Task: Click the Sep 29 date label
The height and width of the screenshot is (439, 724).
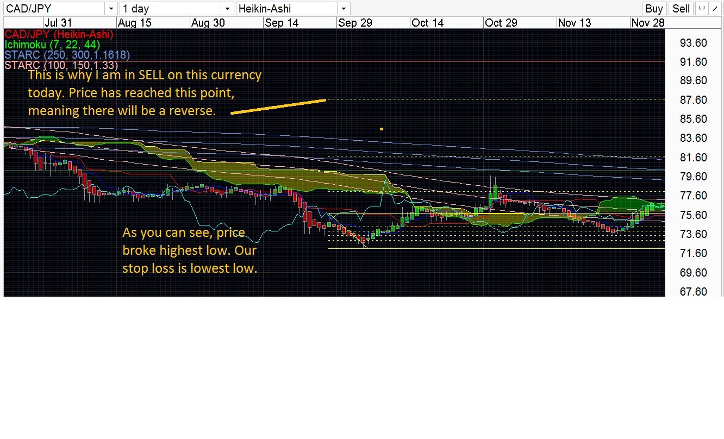Action: pos(355,23)
